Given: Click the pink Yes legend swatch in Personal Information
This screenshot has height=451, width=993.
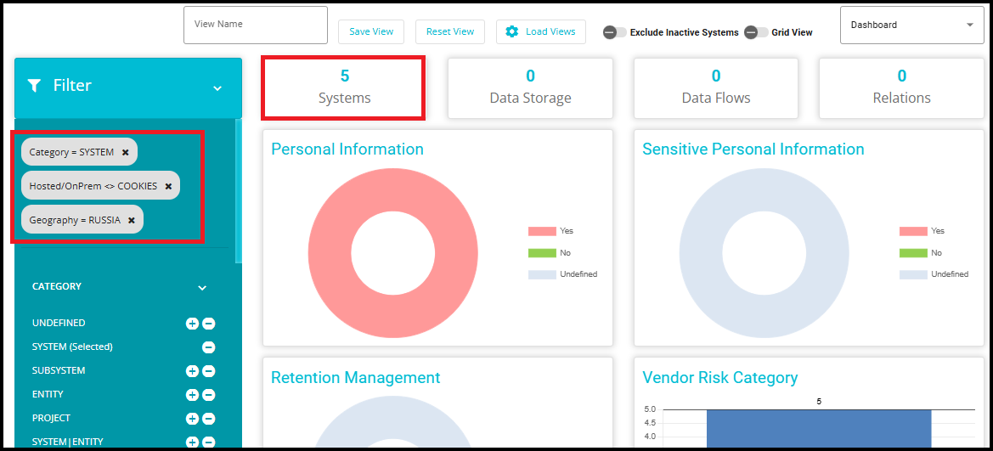Looking at the screenshot, I should point(541,231).
